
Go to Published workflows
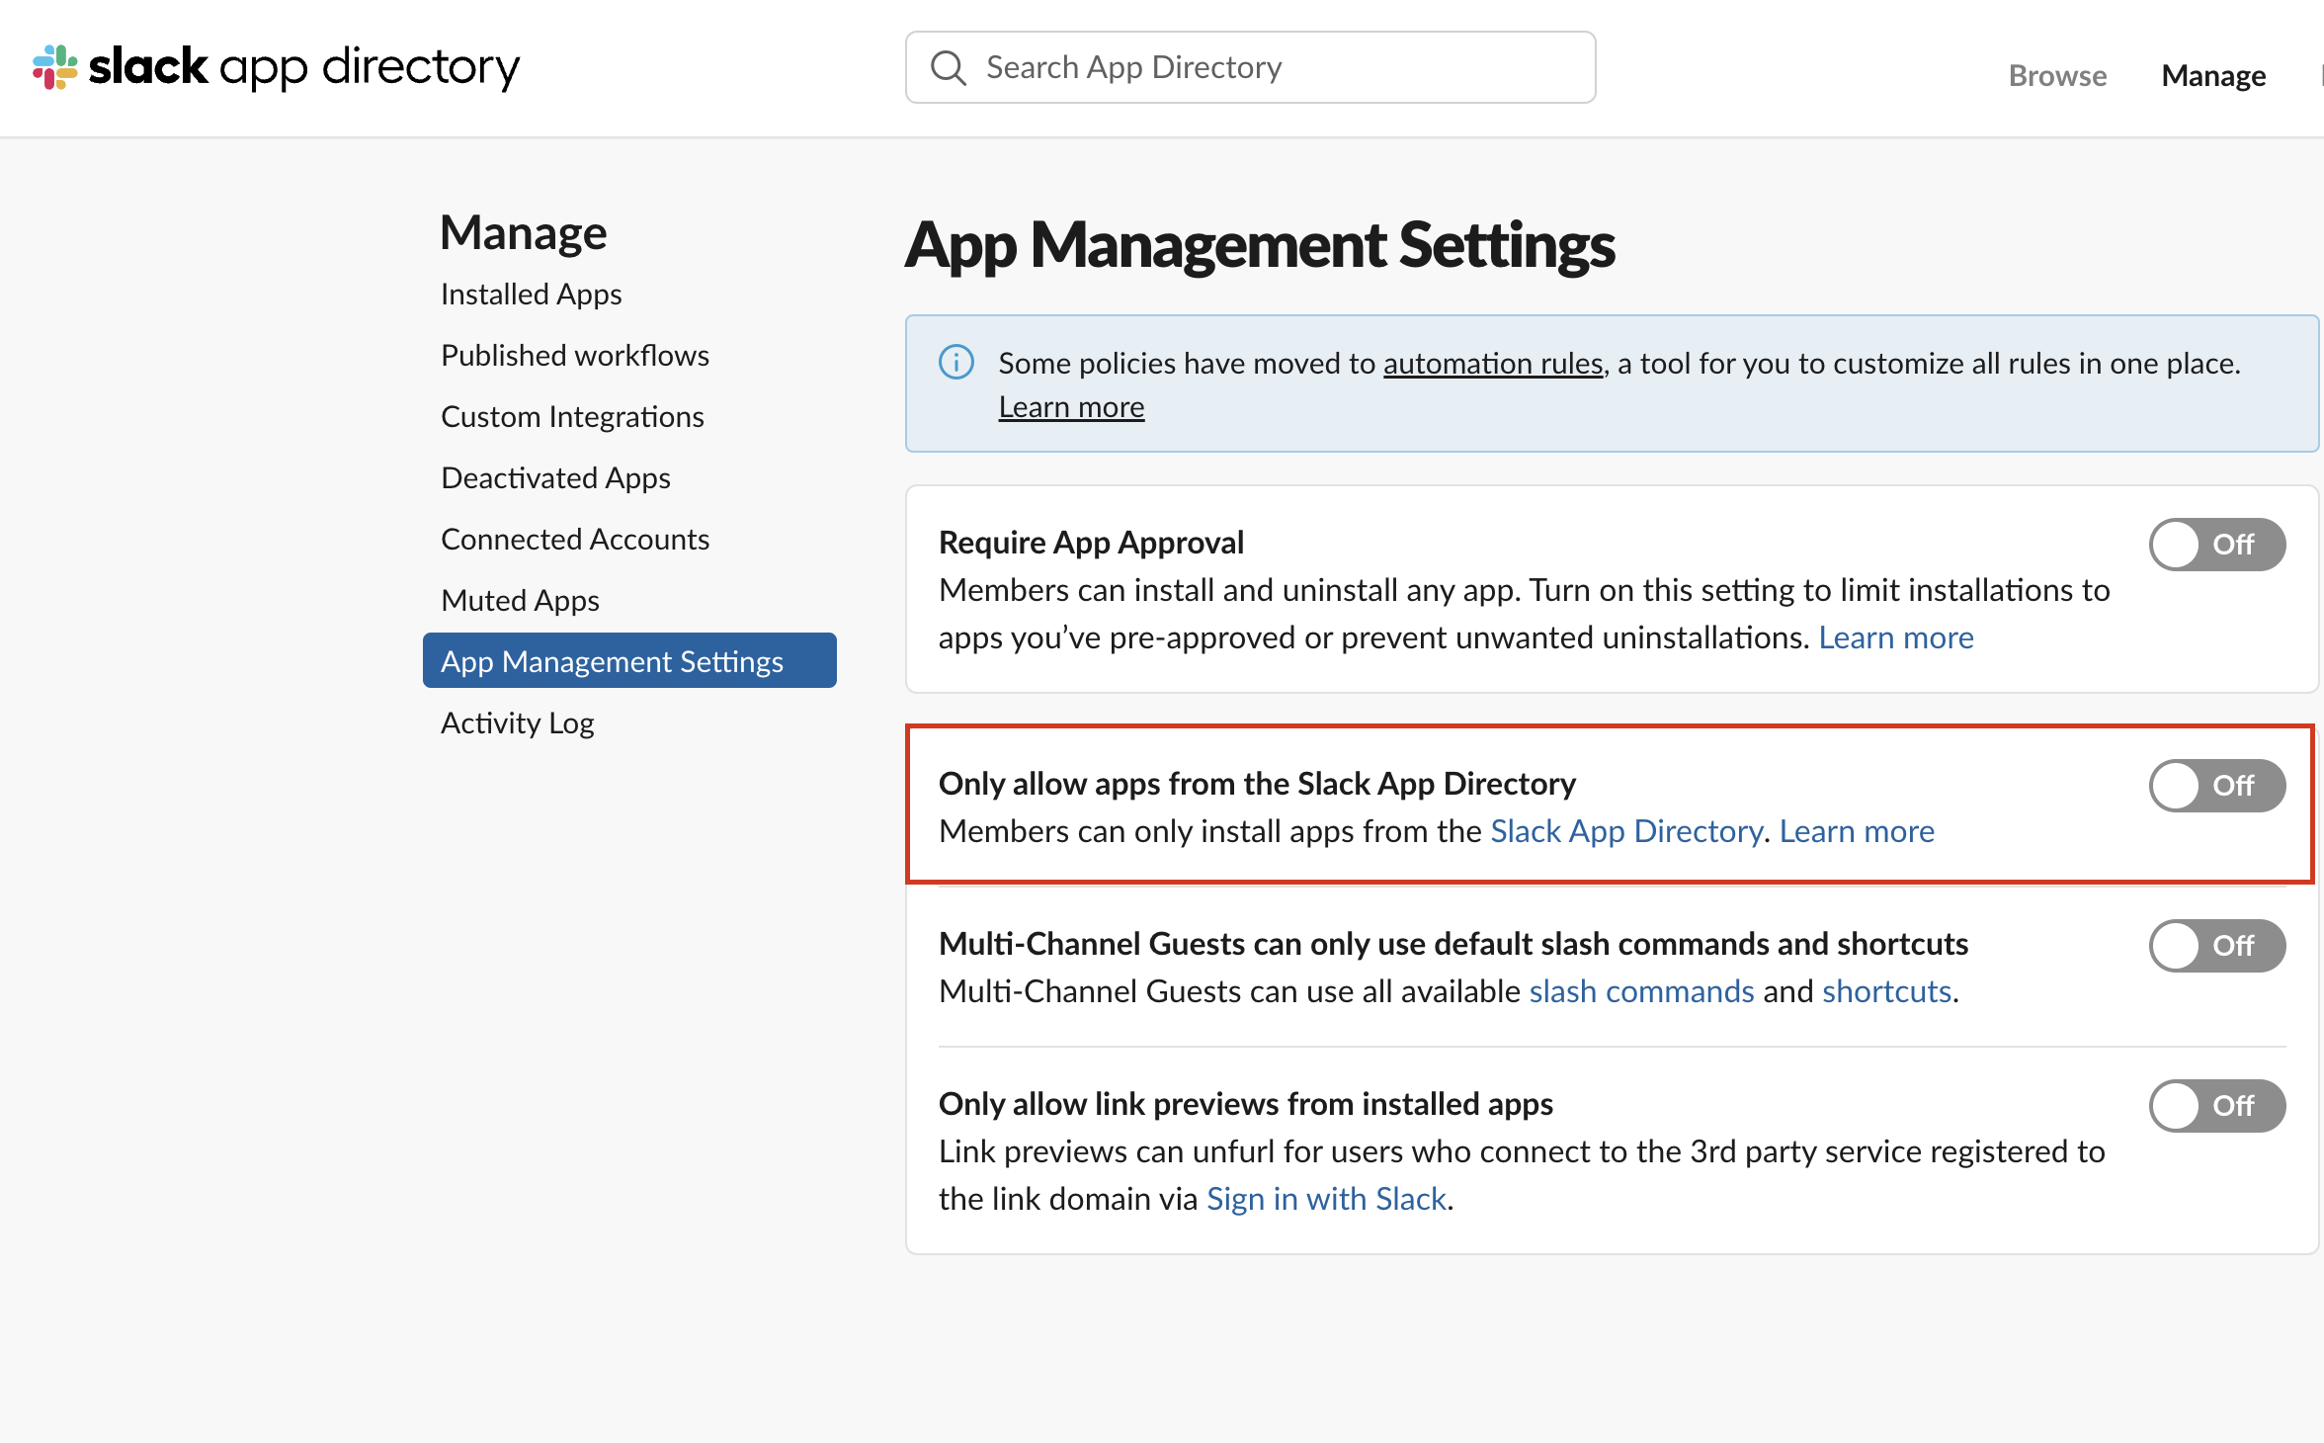coord(574,356)
